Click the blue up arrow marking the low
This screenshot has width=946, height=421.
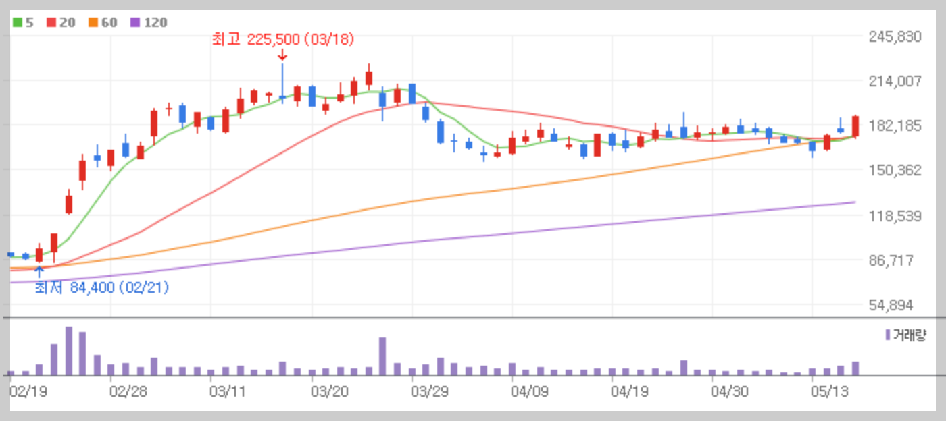tap(39, 271)
